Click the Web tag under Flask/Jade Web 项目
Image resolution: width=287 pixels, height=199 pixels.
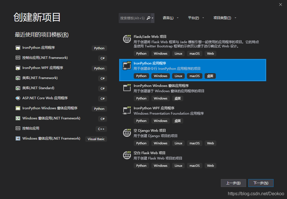(x=210, y=54)
